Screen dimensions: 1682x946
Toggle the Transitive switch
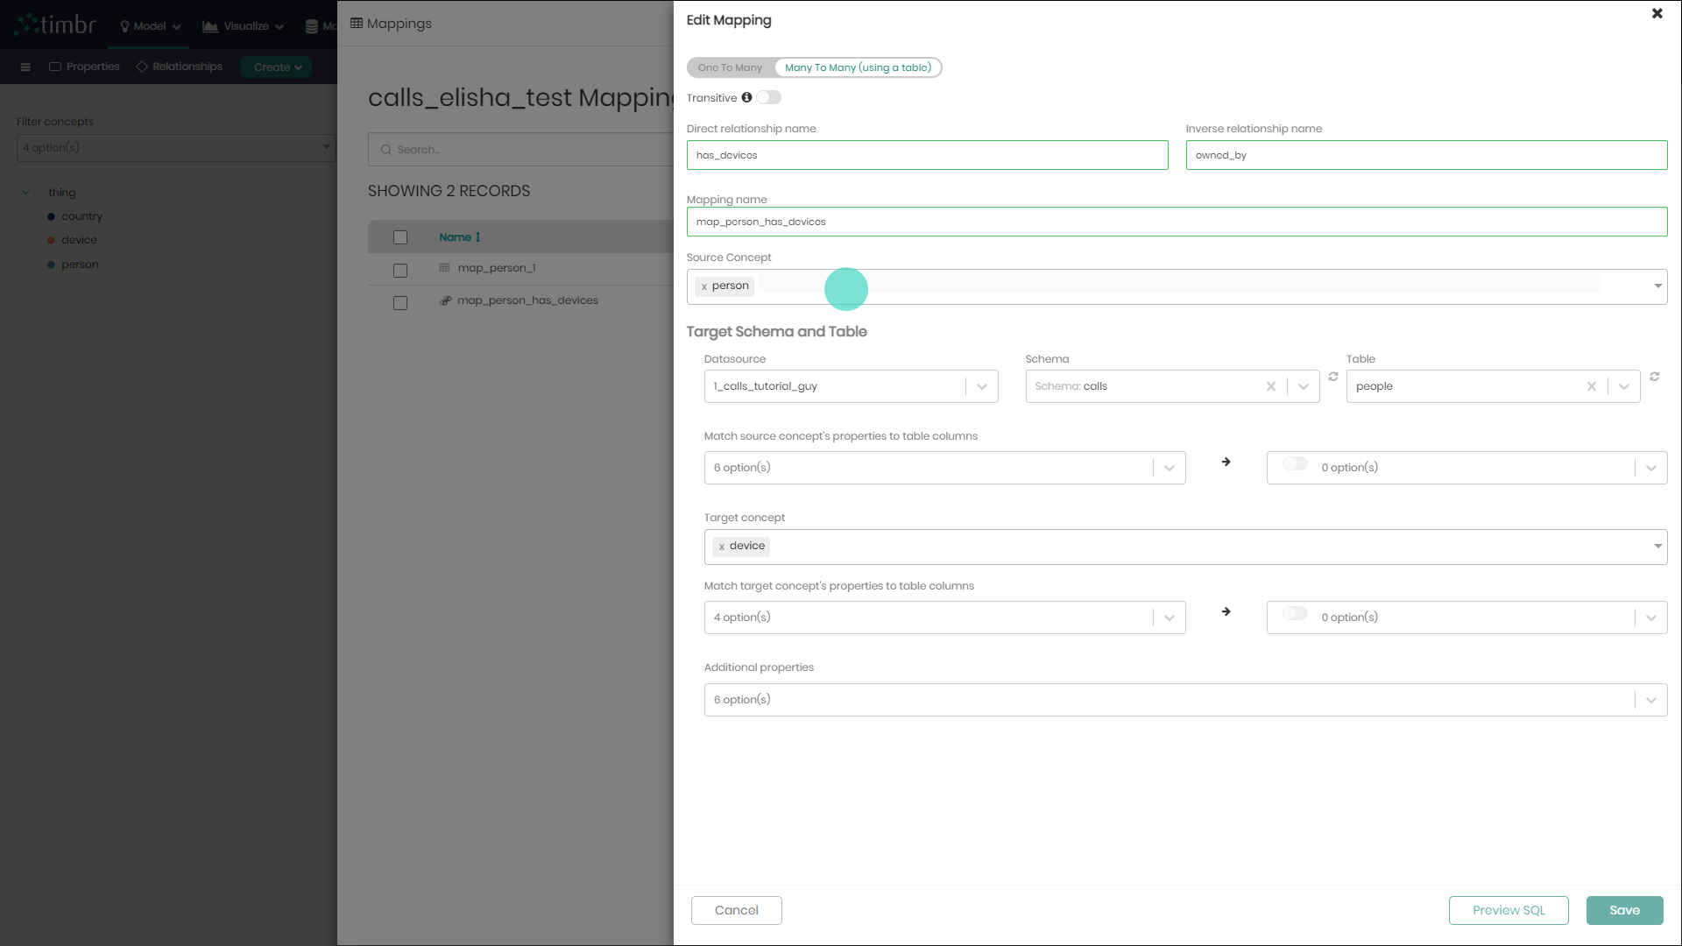coord(769,98)
